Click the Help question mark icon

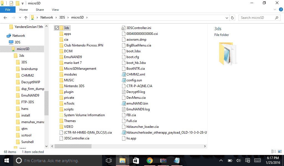click(x=281, y=10)
